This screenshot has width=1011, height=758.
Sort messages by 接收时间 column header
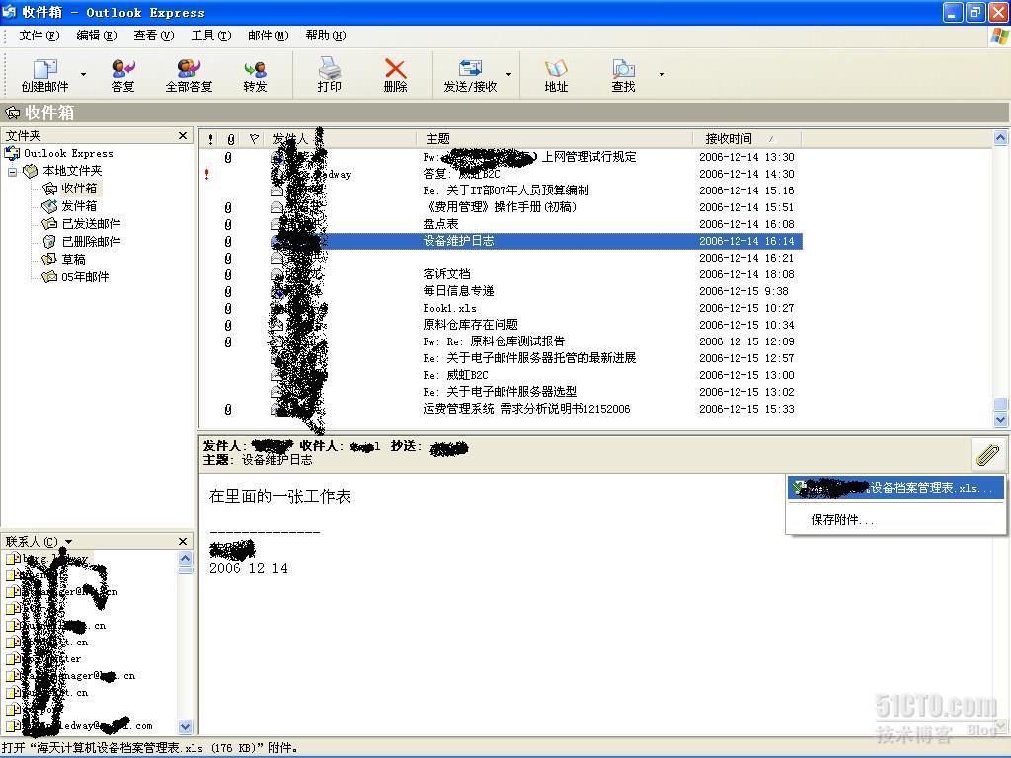point(746,138)
